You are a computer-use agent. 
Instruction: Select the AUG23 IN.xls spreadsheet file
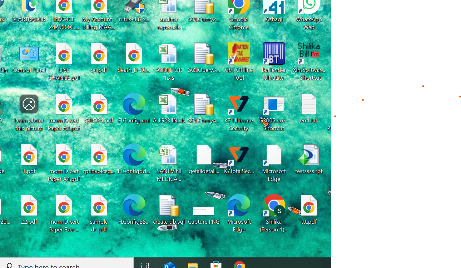point(169,105)
